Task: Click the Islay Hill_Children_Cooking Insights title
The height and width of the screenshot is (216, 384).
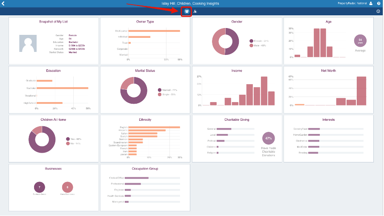Action: point(190,3)
